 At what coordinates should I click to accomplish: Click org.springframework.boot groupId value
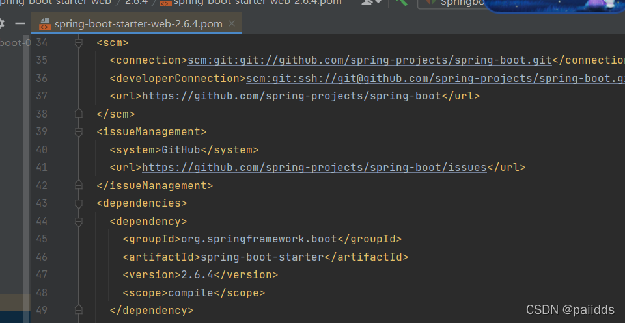click(259, 239)
